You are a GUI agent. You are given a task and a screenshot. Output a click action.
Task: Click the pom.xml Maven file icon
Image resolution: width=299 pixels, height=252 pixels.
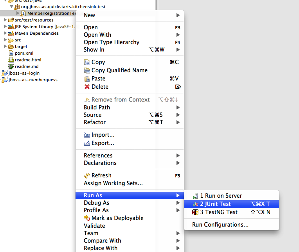11,53
